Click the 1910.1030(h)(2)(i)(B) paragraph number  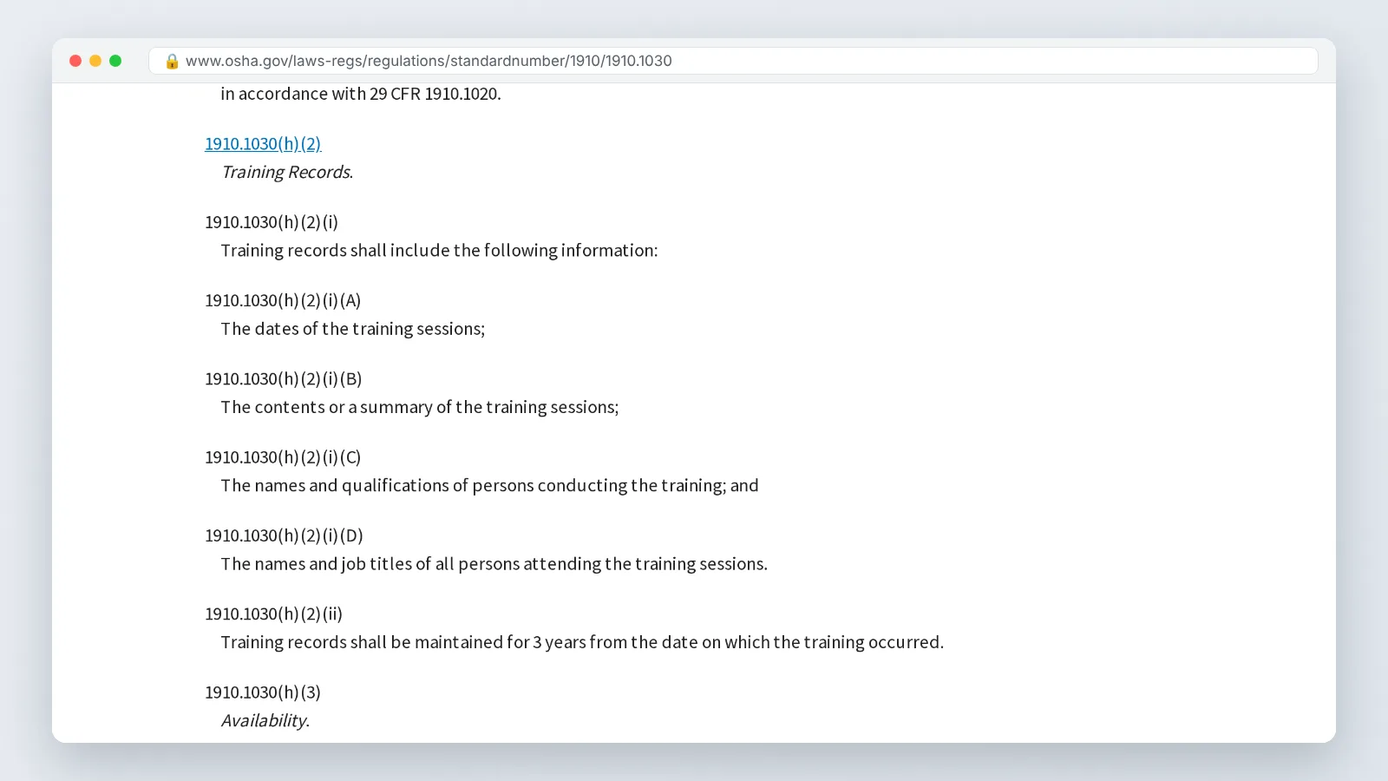(x=284, y=379)
